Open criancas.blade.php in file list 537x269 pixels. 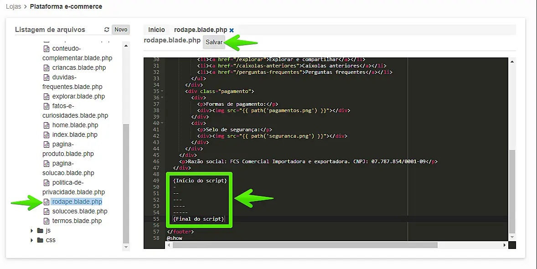click(x=79, y=67)
